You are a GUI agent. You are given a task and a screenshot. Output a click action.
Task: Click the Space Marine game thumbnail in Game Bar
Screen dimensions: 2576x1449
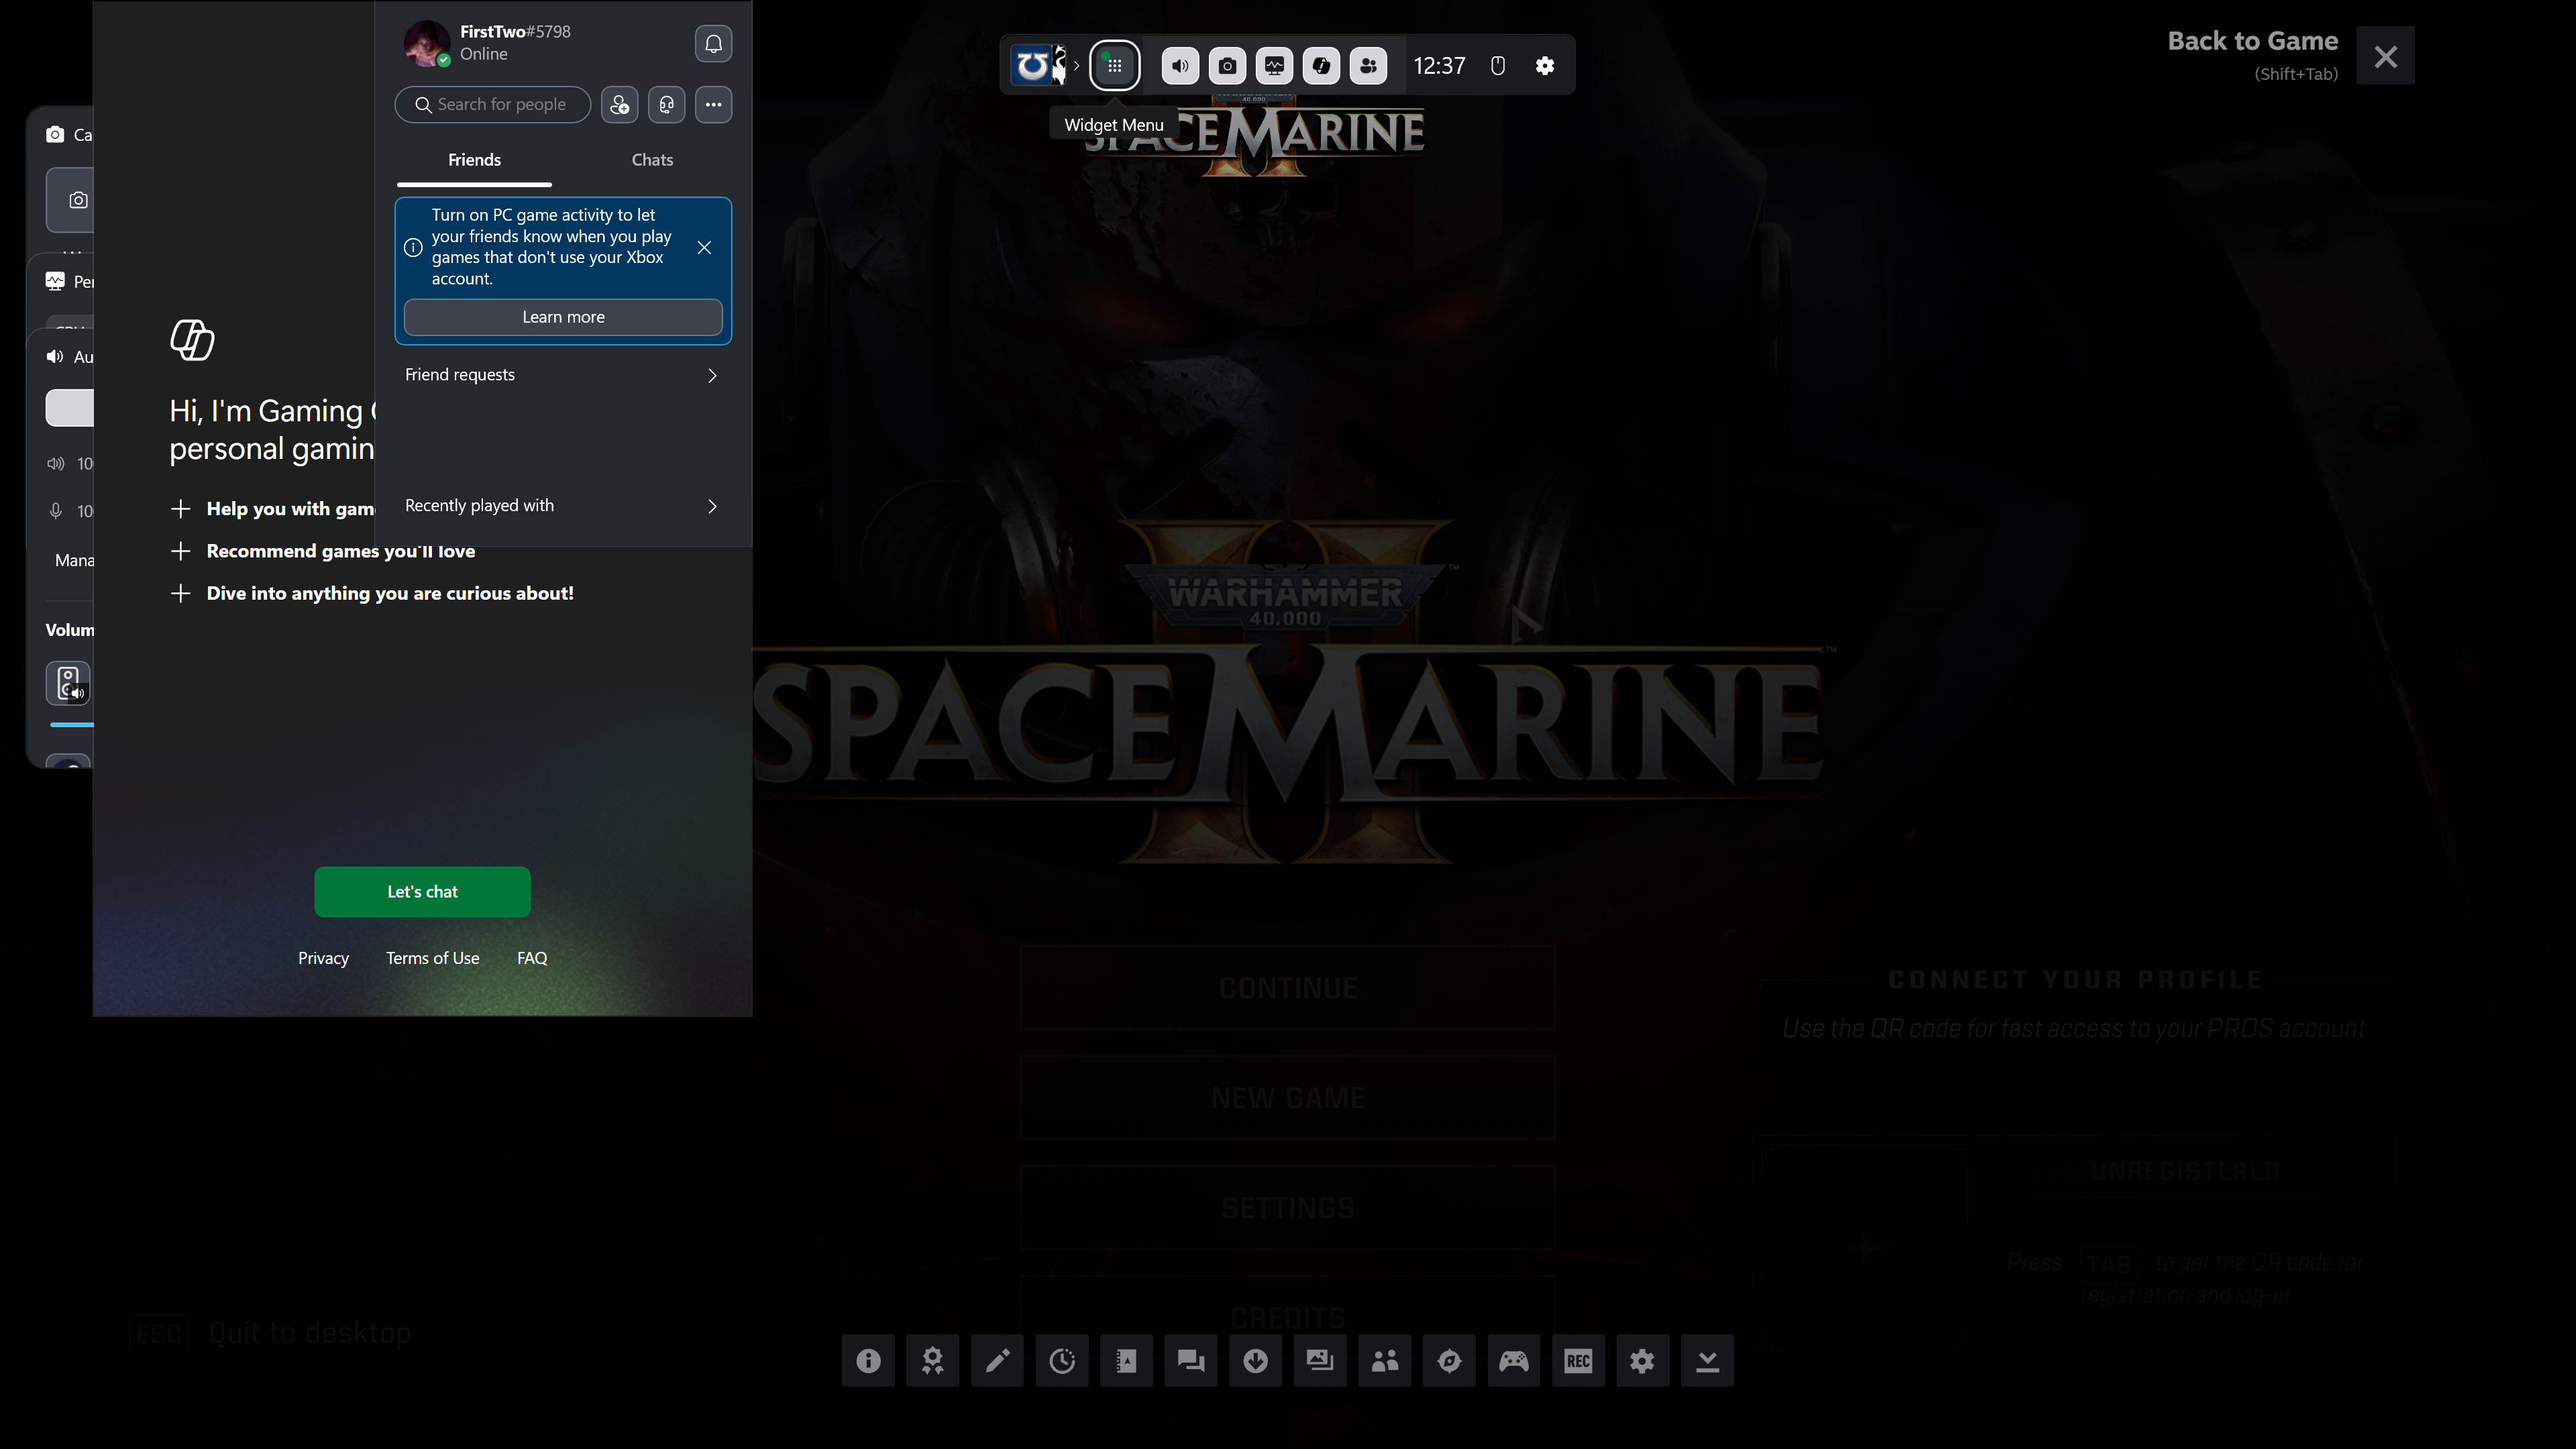(x=1039, y=66)
